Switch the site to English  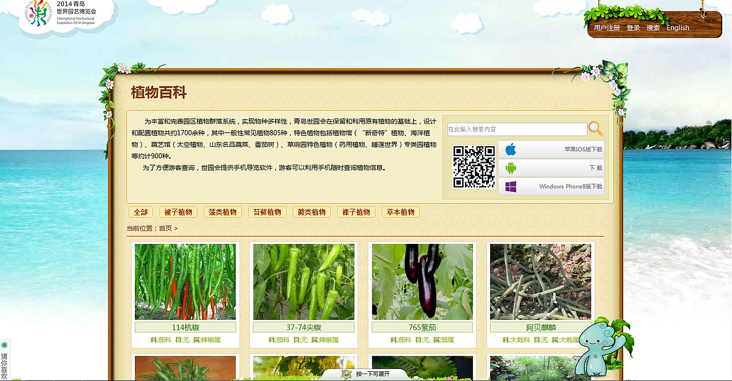coord(677,27)
